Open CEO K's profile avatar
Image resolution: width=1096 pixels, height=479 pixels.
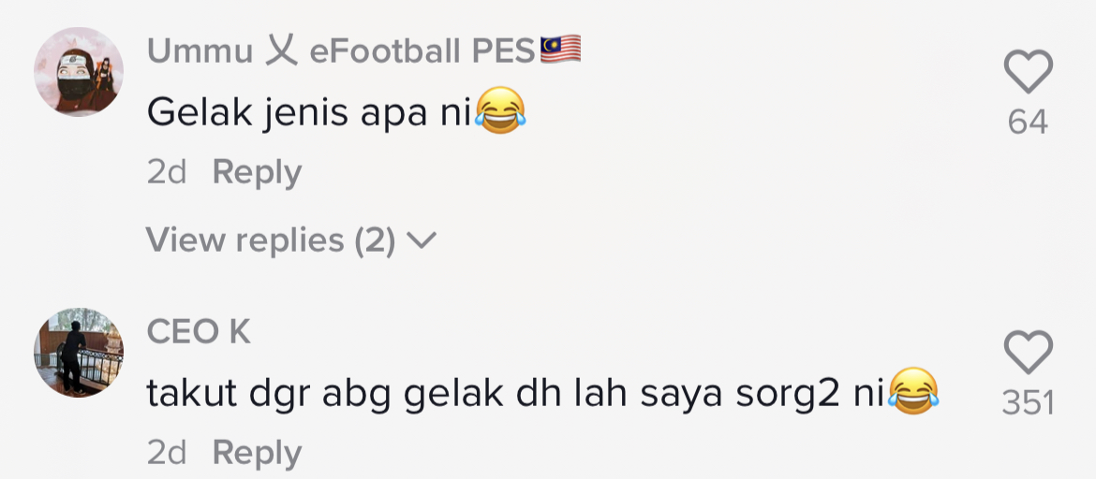[x=79, y=353]
